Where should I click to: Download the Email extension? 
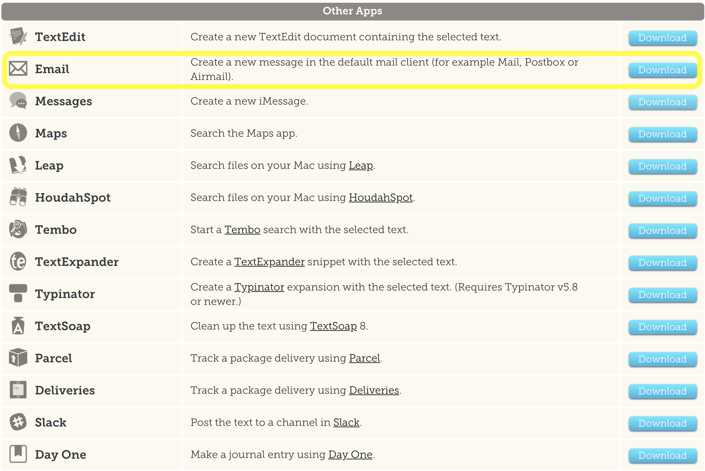(663, 70)
